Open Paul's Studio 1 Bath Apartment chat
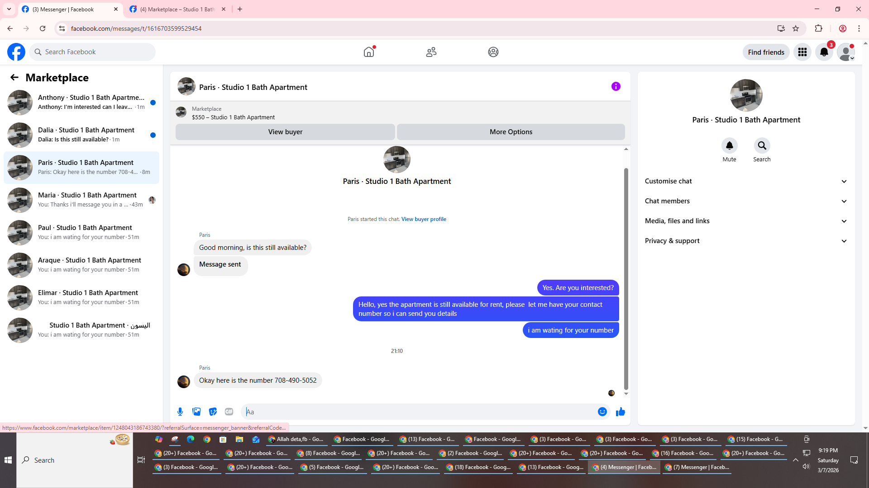 pos(81,233)
